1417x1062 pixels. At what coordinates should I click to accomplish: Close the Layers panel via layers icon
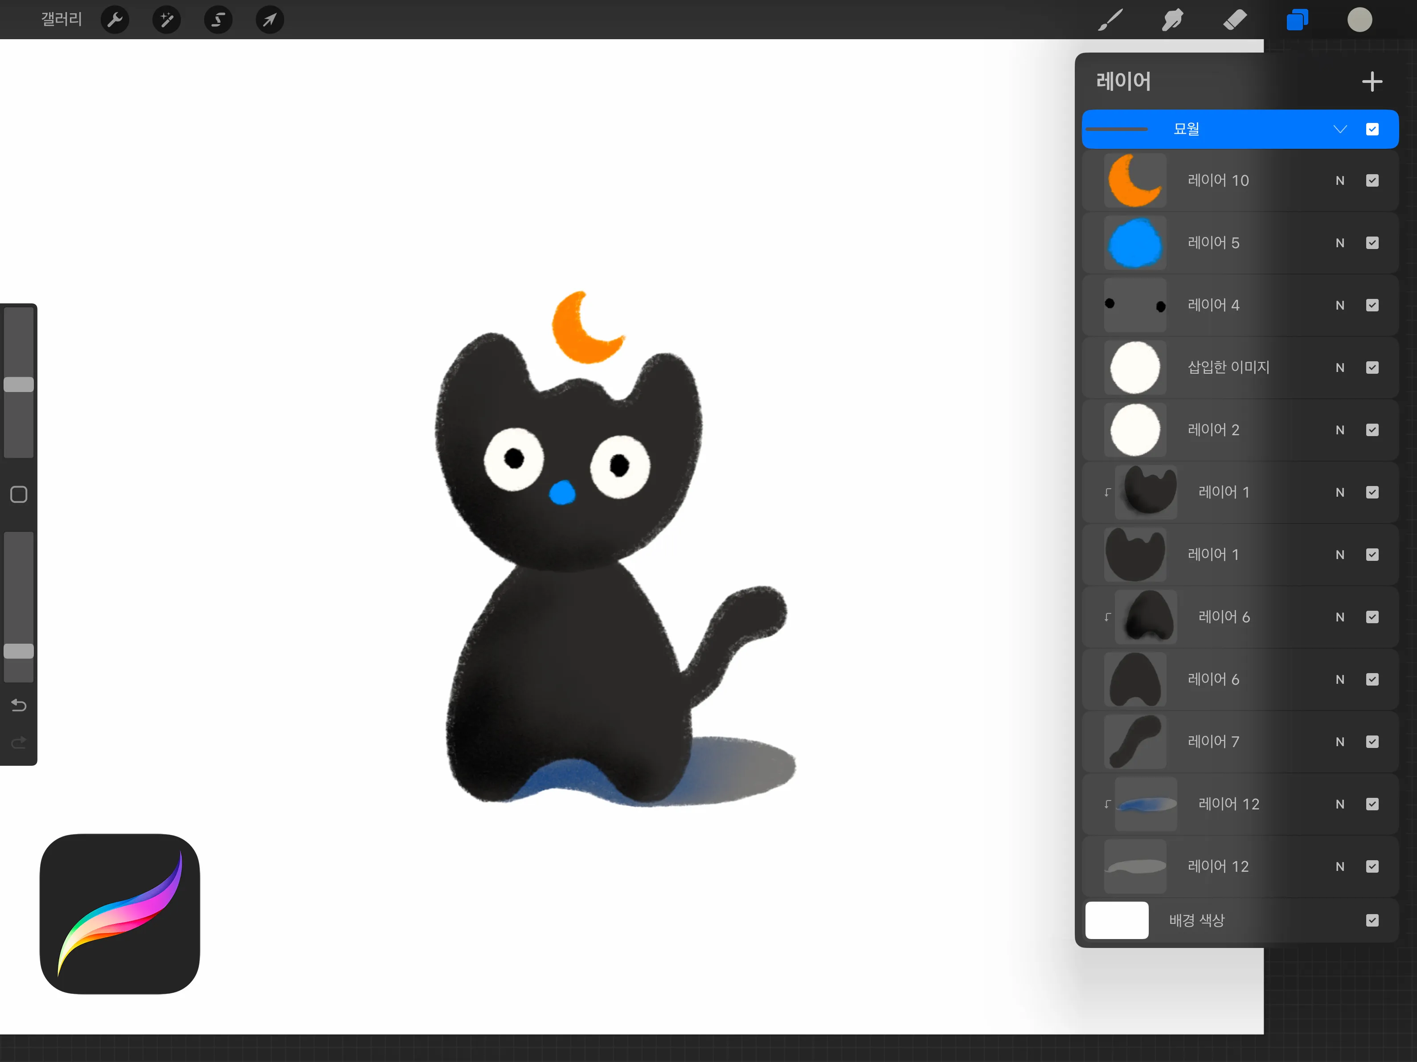(1297, 20)
